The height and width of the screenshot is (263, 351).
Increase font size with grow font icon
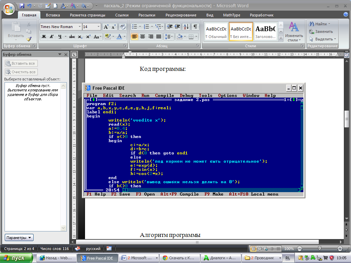point(106,27)
